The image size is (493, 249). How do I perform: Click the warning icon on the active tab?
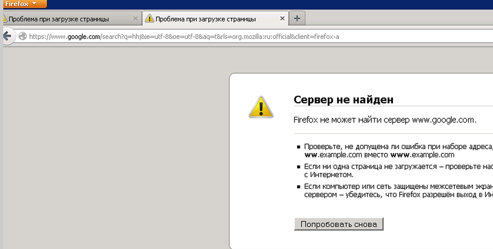coord(149,18)
